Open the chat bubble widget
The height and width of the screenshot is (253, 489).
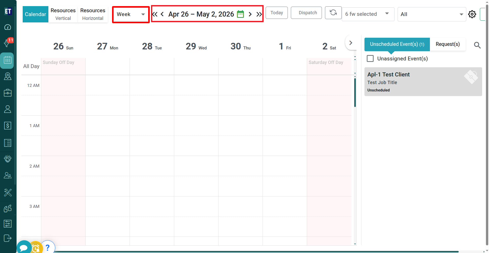pyautogui.click(x=24, y=247)
